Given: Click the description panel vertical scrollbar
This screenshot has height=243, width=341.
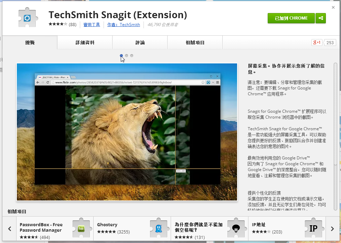Looking at the screenshot, I should pyautogui.click(x=335, y=136).
